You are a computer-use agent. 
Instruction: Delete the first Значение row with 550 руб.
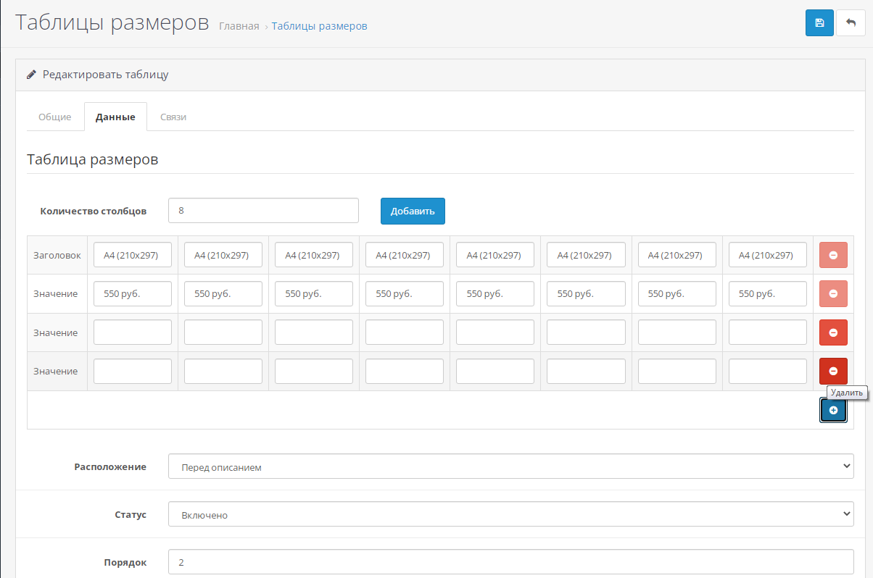click(x=833, y=293)
